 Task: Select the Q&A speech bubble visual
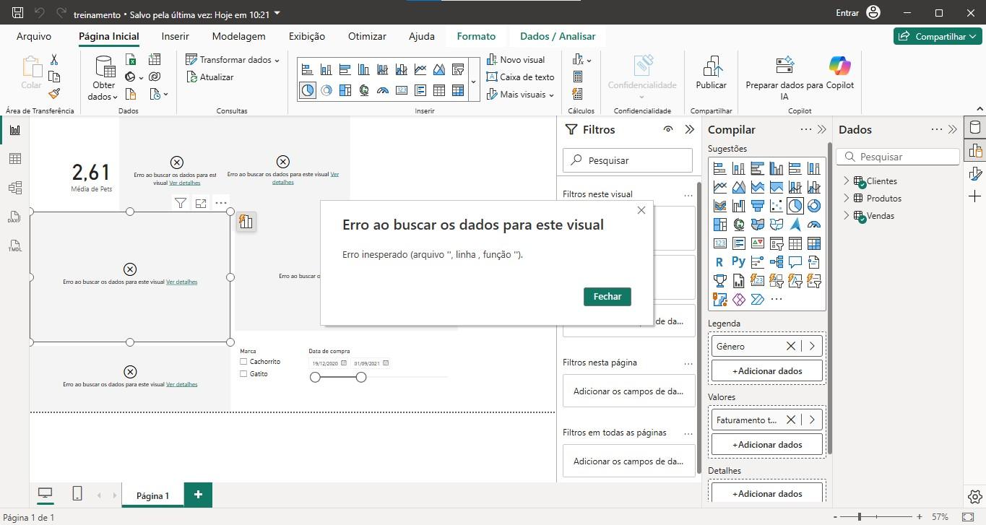pos(795,262)
